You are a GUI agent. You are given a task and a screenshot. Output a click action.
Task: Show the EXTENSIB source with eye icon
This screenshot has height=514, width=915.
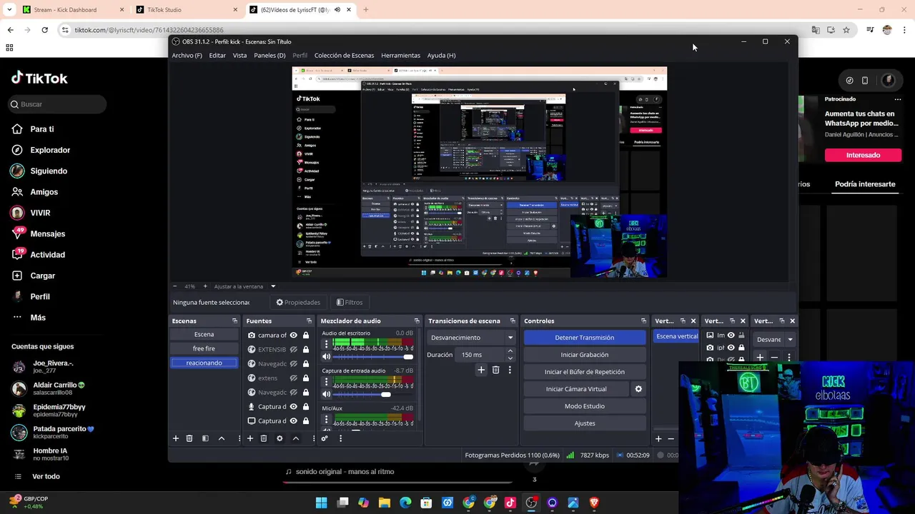(x=293, y=350)
